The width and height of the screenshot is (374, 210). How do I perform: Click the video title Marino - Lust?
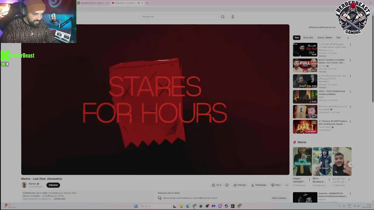[41, 179]
